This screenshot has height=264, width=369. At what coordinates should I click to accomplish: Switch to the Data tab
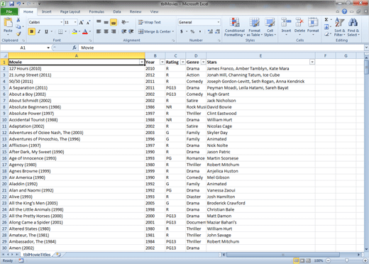(117, 11)
